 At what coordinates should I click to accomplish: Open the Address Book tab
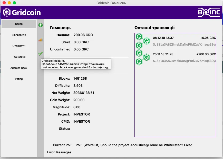coord(19,68)
